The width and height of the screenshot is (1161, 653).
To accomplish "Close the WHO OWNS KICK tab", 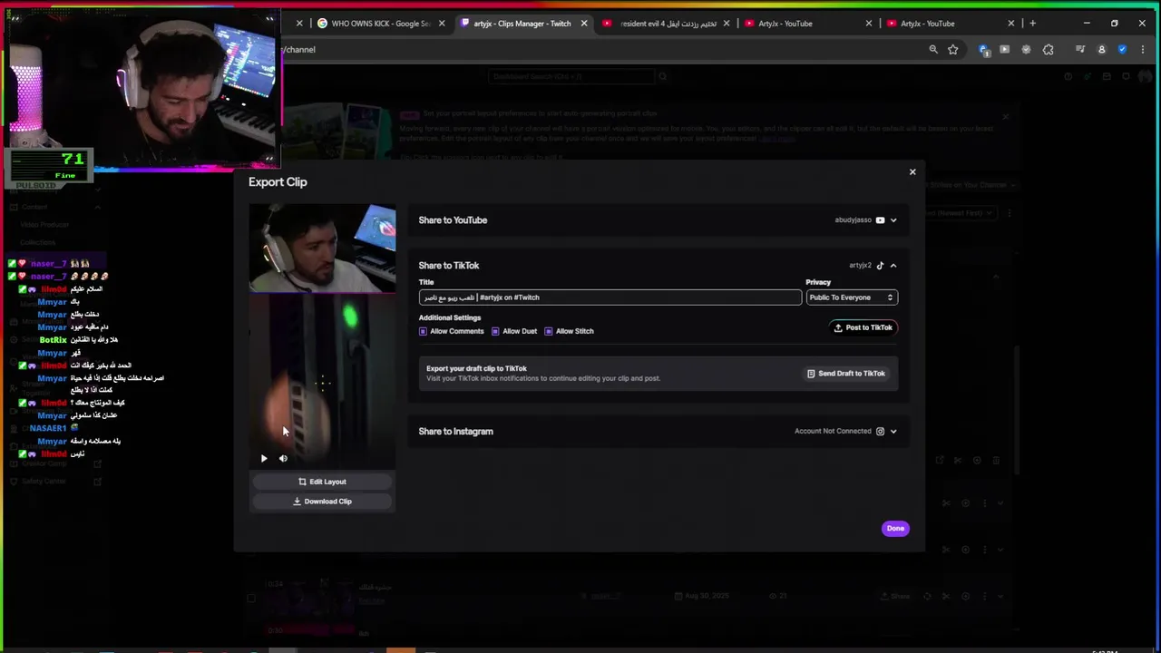I will tap(442, 24).
